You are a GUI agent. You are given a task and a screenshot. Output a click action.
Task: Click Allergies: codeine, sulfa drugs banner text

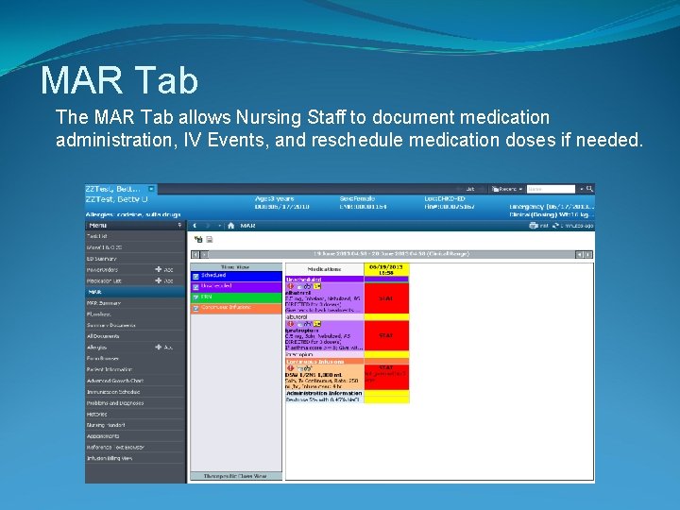tap(133, 214)
